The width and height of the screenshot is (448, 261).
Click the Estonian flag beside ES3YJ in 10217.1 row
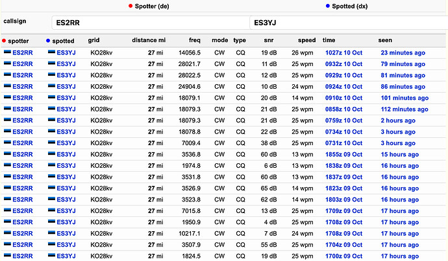[x=52, y=233]
